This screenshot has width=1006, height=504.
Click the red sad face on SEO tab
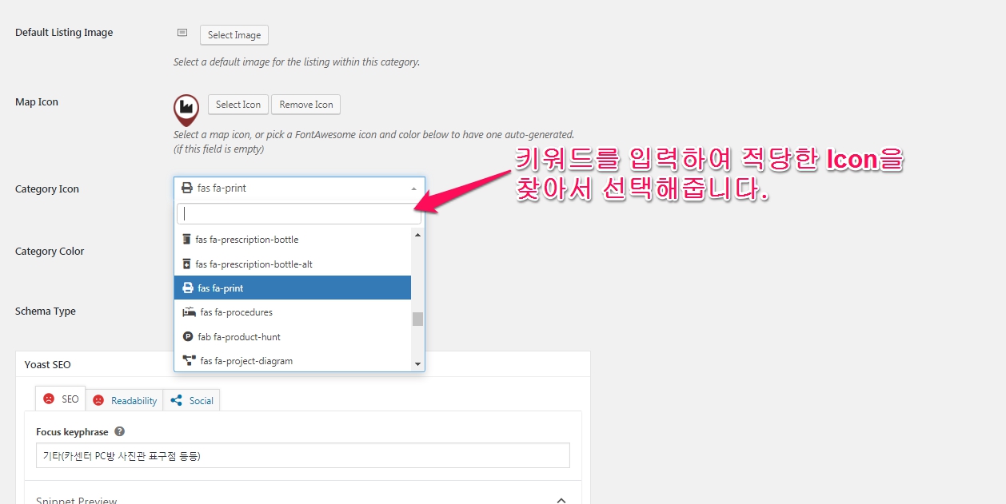coord(49,399)
